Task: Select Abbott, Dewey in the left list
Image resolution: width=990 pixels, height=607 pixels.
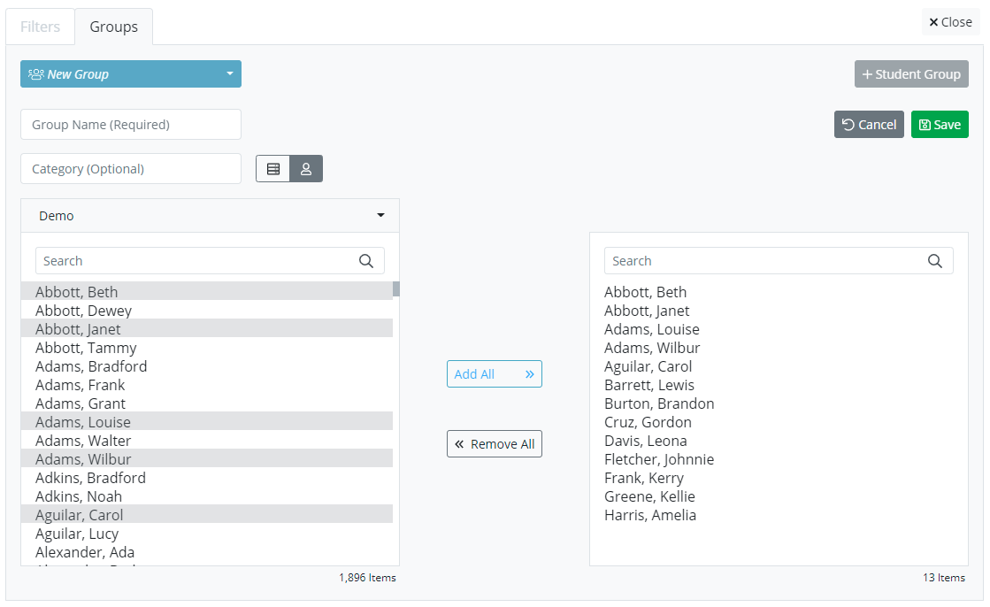Action: tap(84, 311)
